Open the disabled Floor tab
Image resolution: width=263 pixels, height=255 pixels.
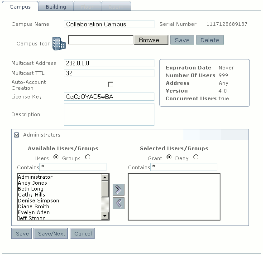tap(87, 6)
